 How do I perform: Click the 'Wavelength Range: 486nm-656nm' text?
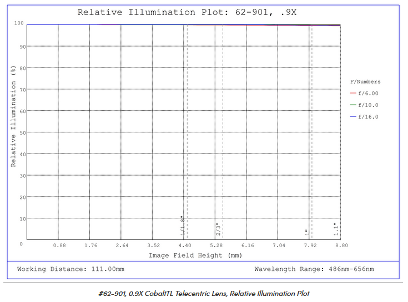tap(314, 269)
